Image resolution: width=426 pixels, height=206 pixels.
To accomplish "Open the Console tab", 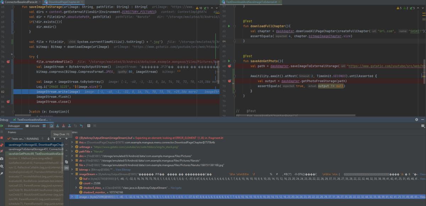I will click(32, 126).
